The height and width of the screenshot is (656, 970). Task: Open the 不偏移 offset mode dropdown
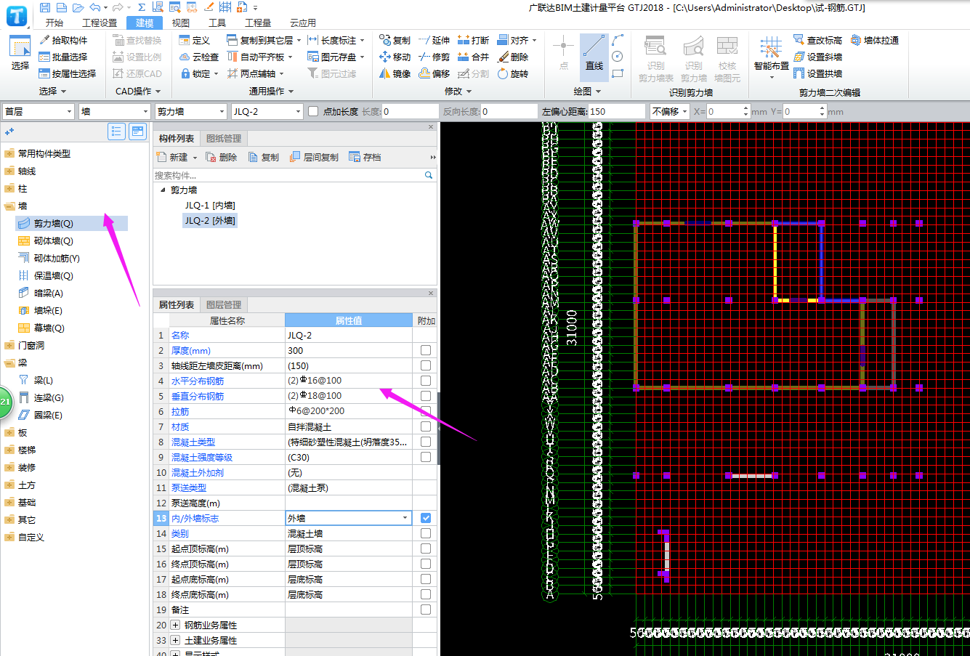coord(669,111)
